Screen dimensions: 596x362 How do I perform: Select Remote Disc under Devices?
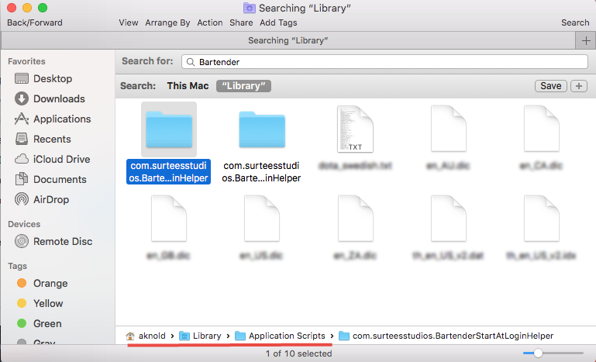coord(53,241)
